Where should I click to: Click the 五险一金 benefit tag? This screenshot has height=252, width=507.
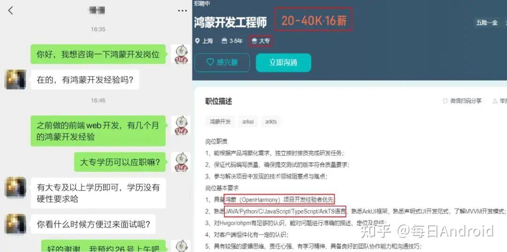pos(487,23)
